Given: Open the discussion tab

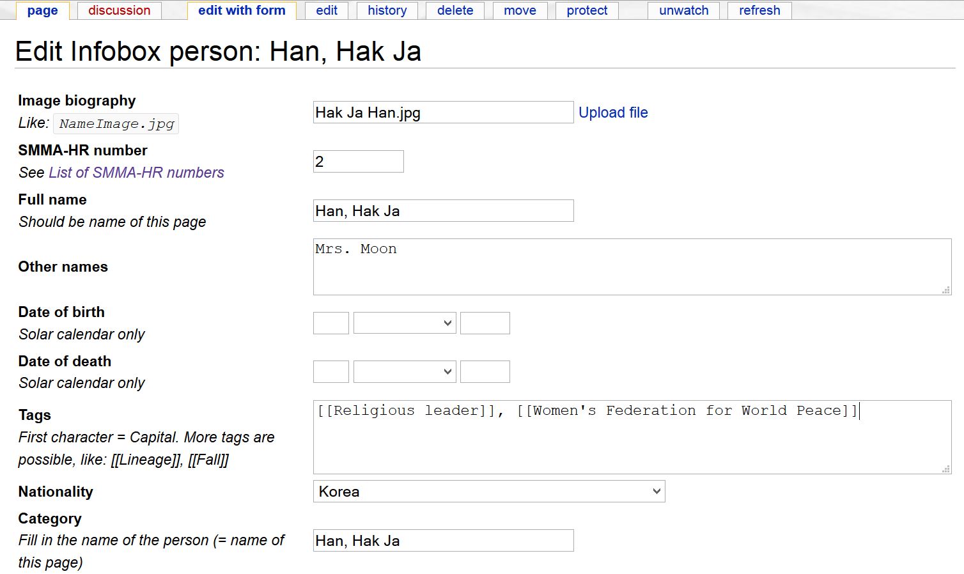Looking at the screenshot, I should coord(119,10).
